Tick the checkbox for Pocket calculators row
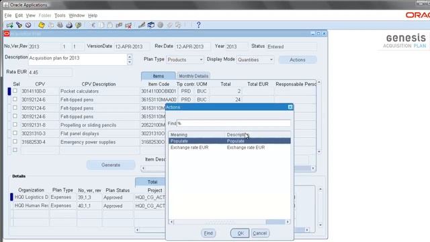 pyautogui.click(x=15, y=91)
